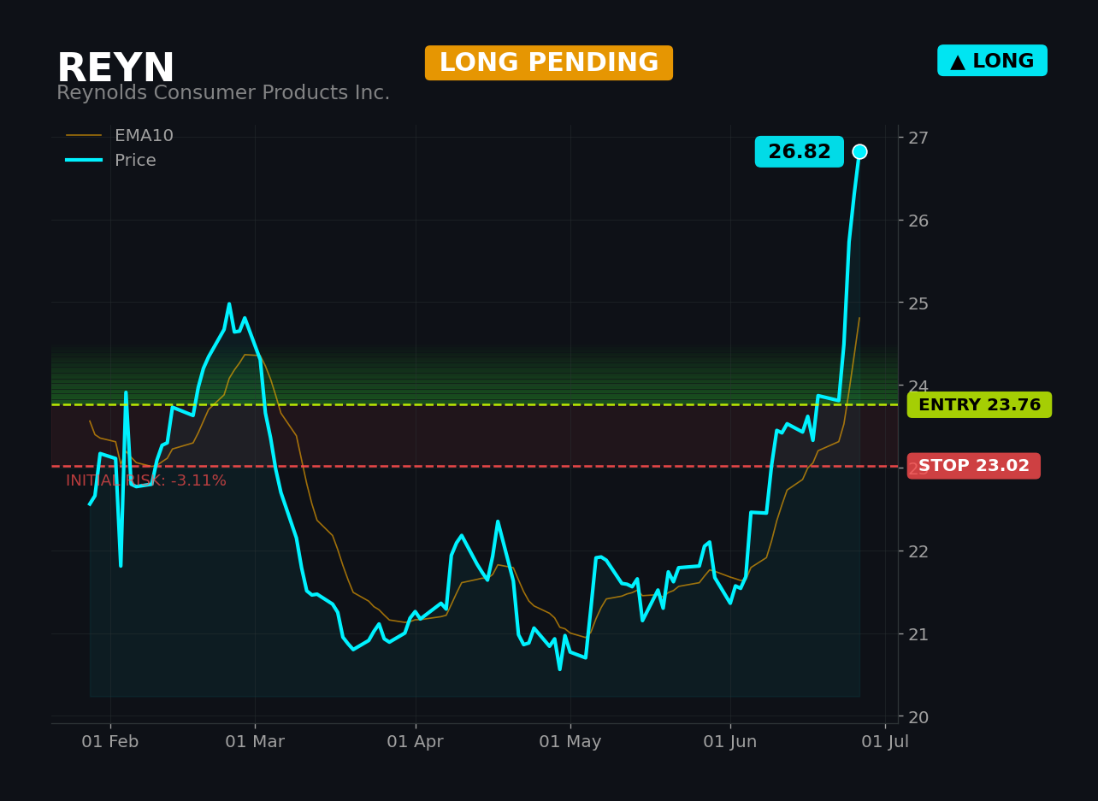1098x801 pixels.
Task: Click the EMA10 legend entry
Action: click(120, 136)
